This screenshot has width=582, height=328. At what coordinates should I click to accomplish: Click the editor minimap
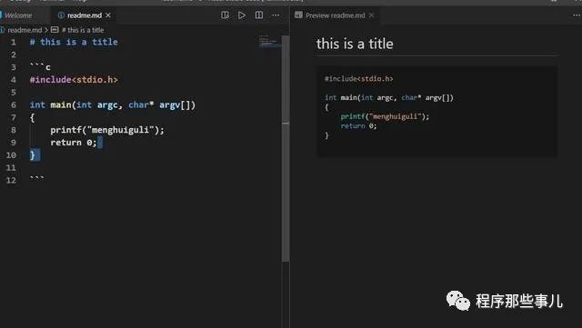(270, 42)
